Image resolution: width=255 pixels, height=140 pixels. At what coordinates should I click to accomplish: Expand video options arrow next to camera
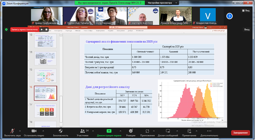pos(43,131)
